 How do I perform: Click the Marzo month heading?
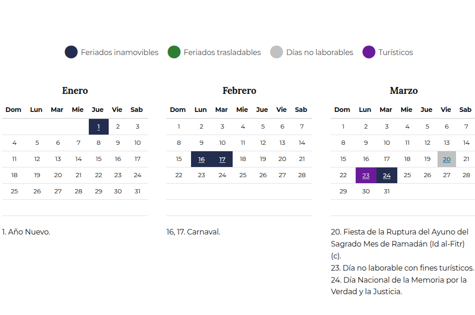click(x=403, y=91)
